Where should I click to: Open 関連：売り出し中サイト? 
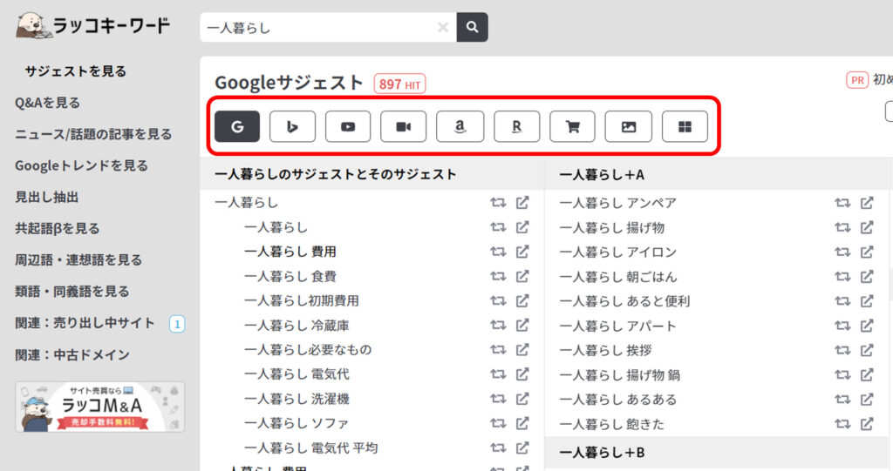coord(85,323)
